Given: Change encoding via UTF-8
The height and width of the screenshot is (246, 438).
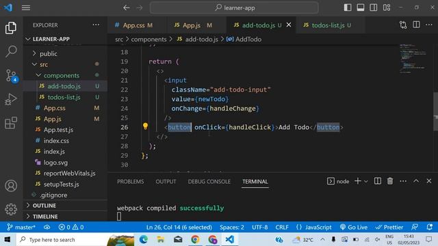Looking at the screenshot, I should (x=260, y=228).
